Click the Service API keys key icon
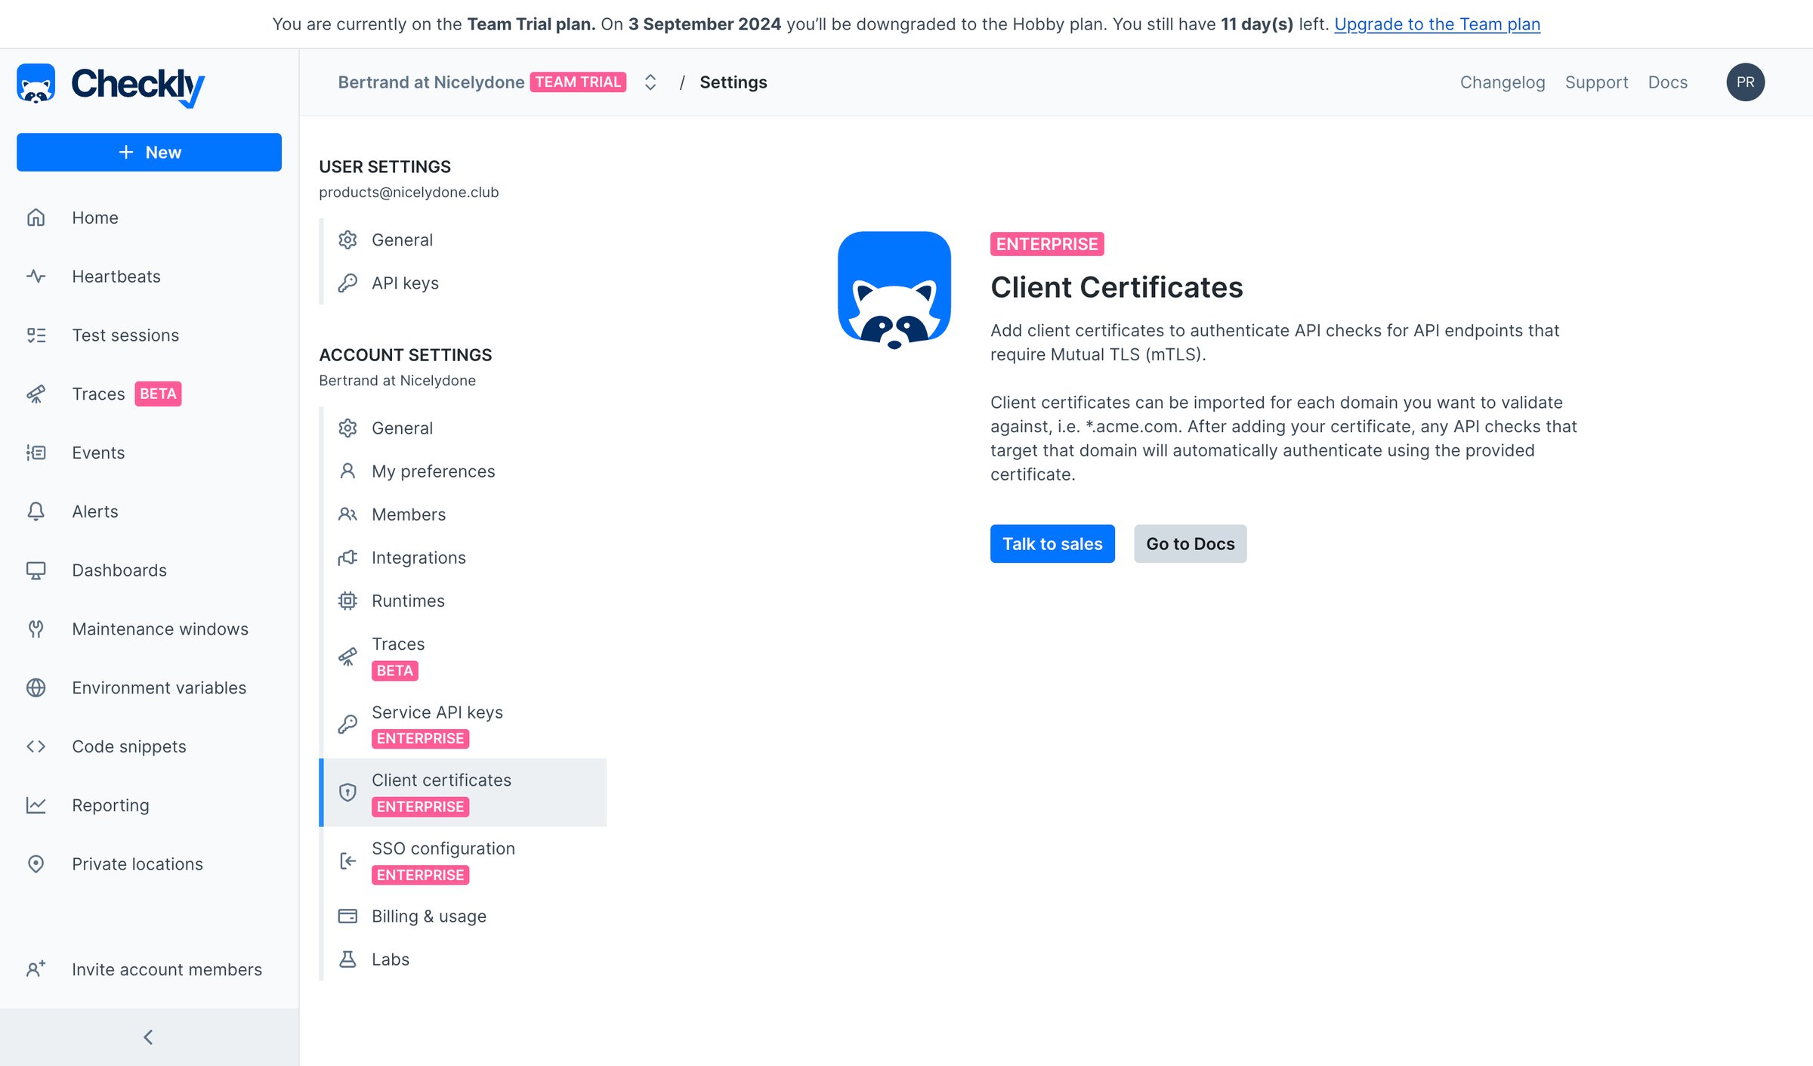Viewport: 1813px width, 1066px height. 347,725
